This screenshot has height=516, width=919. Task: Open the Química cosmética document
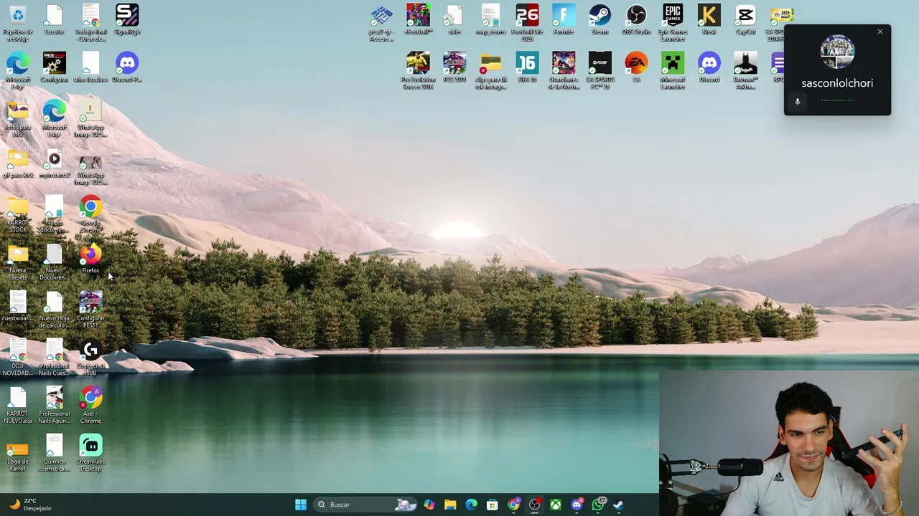pos(54,453)
